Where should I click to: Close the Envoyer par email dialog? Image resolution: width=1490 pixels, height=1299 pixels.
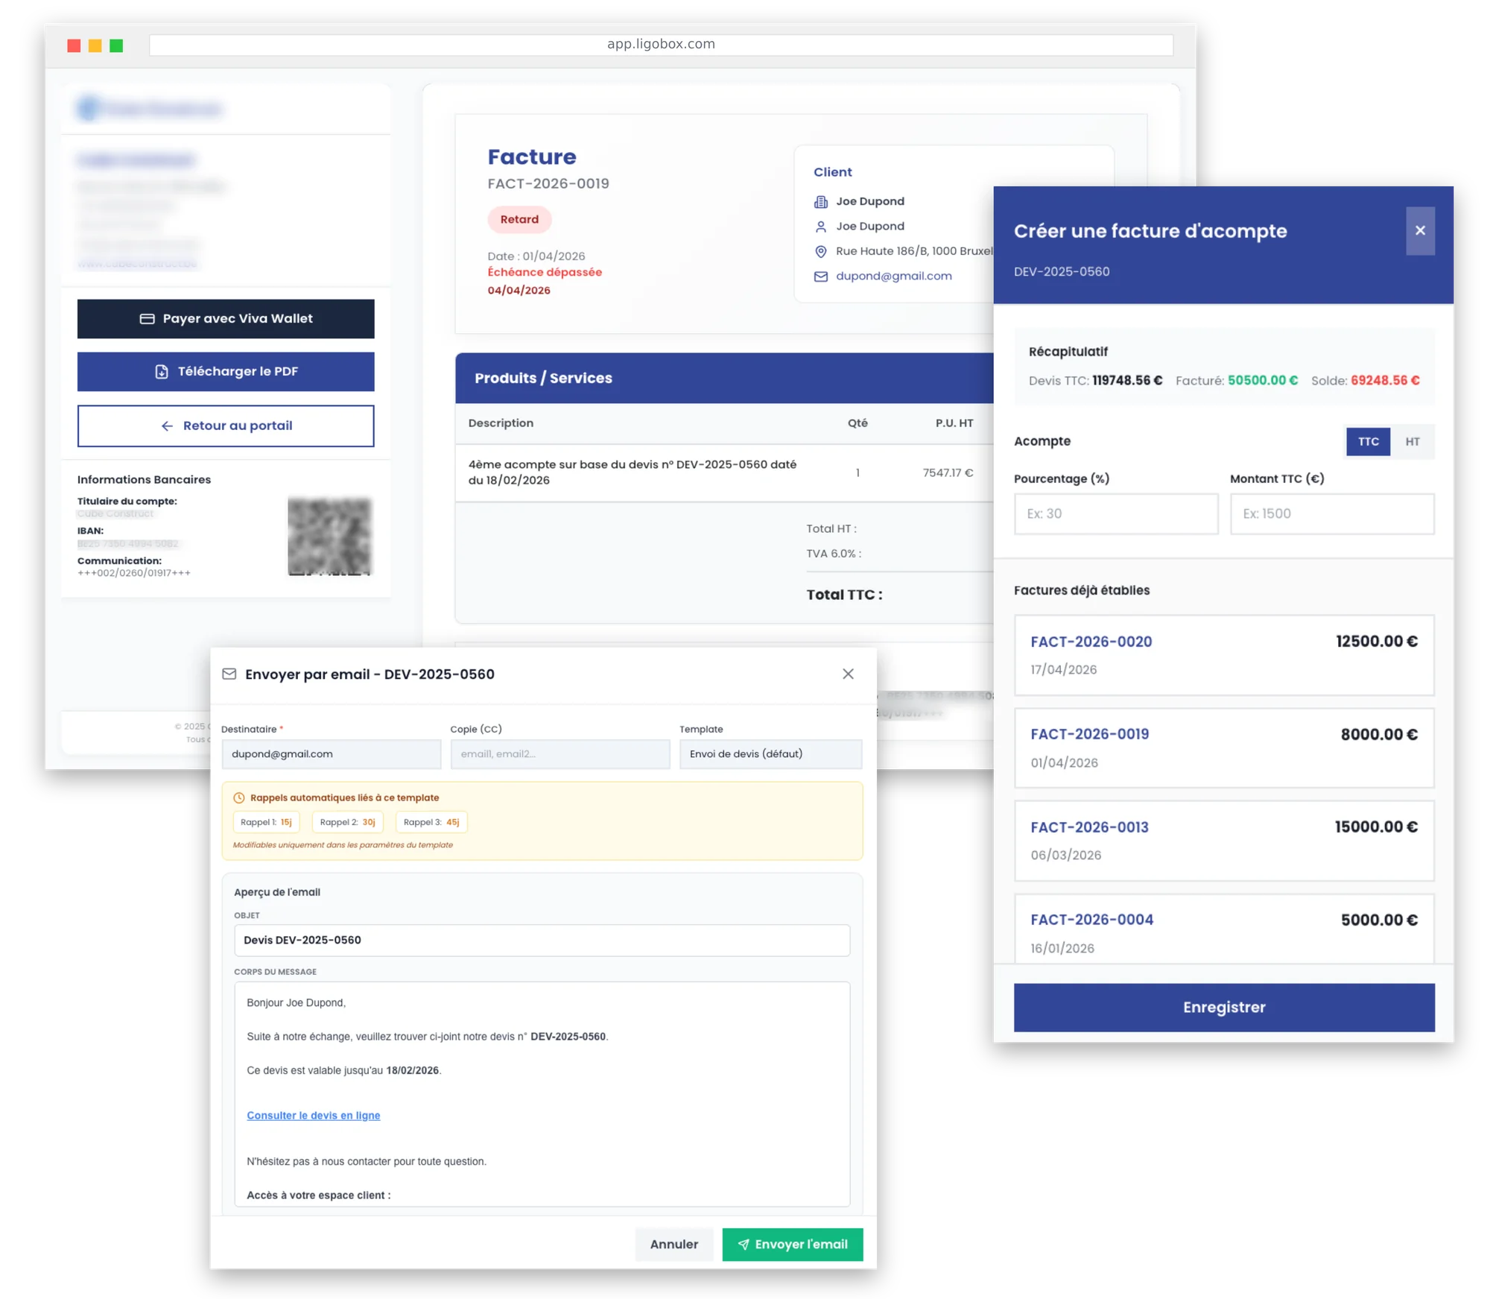click(848, 674)
